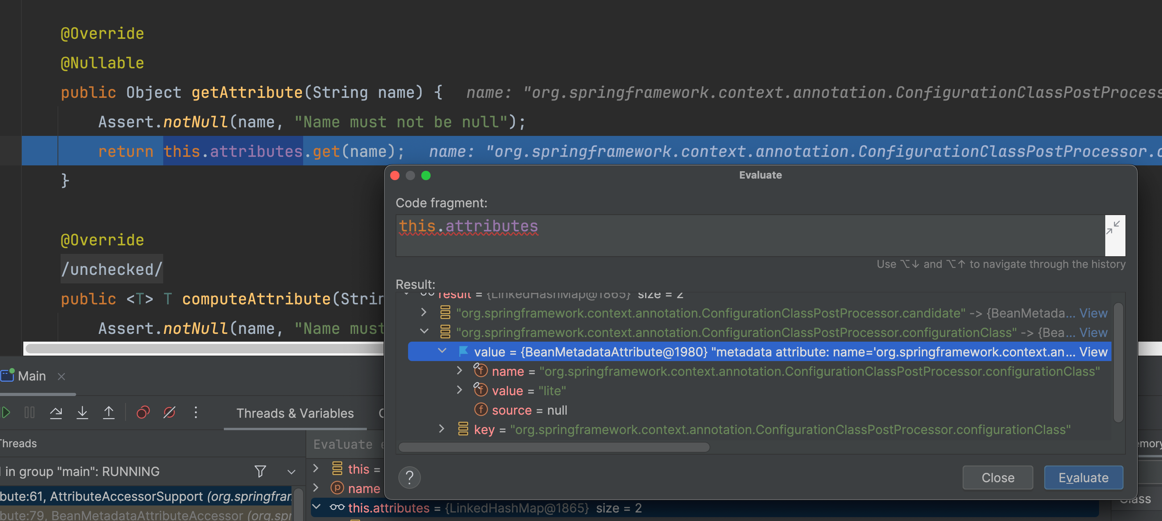Screen dimensions: 1162x521
Task: Switch to Threads & Variables tab
Action: tap(295, 413)
